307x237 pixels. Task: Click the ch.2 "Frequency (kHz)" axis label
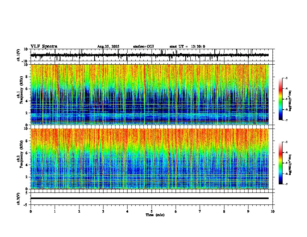point(22,154)
